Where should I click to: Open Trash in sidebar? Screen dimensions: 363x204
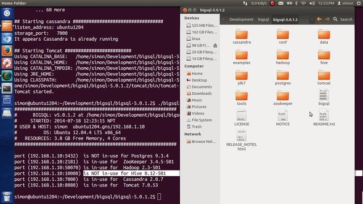coord(194,127)
